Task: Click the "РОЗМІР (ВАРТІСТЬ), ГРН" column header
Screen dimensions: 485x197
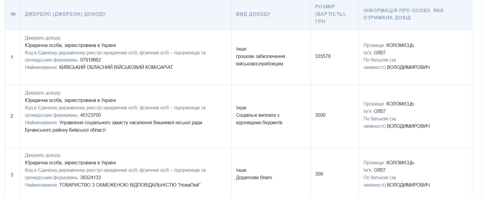Action: point(330,14)
